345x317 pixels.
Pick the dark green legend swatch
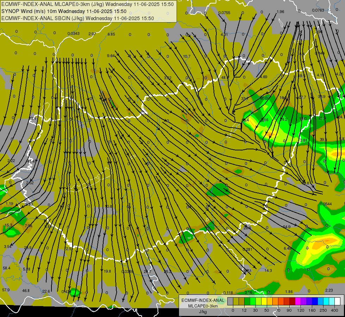247,302
